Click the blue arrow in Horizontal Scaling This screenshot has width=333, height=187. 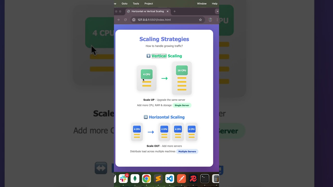click(151, 132)
